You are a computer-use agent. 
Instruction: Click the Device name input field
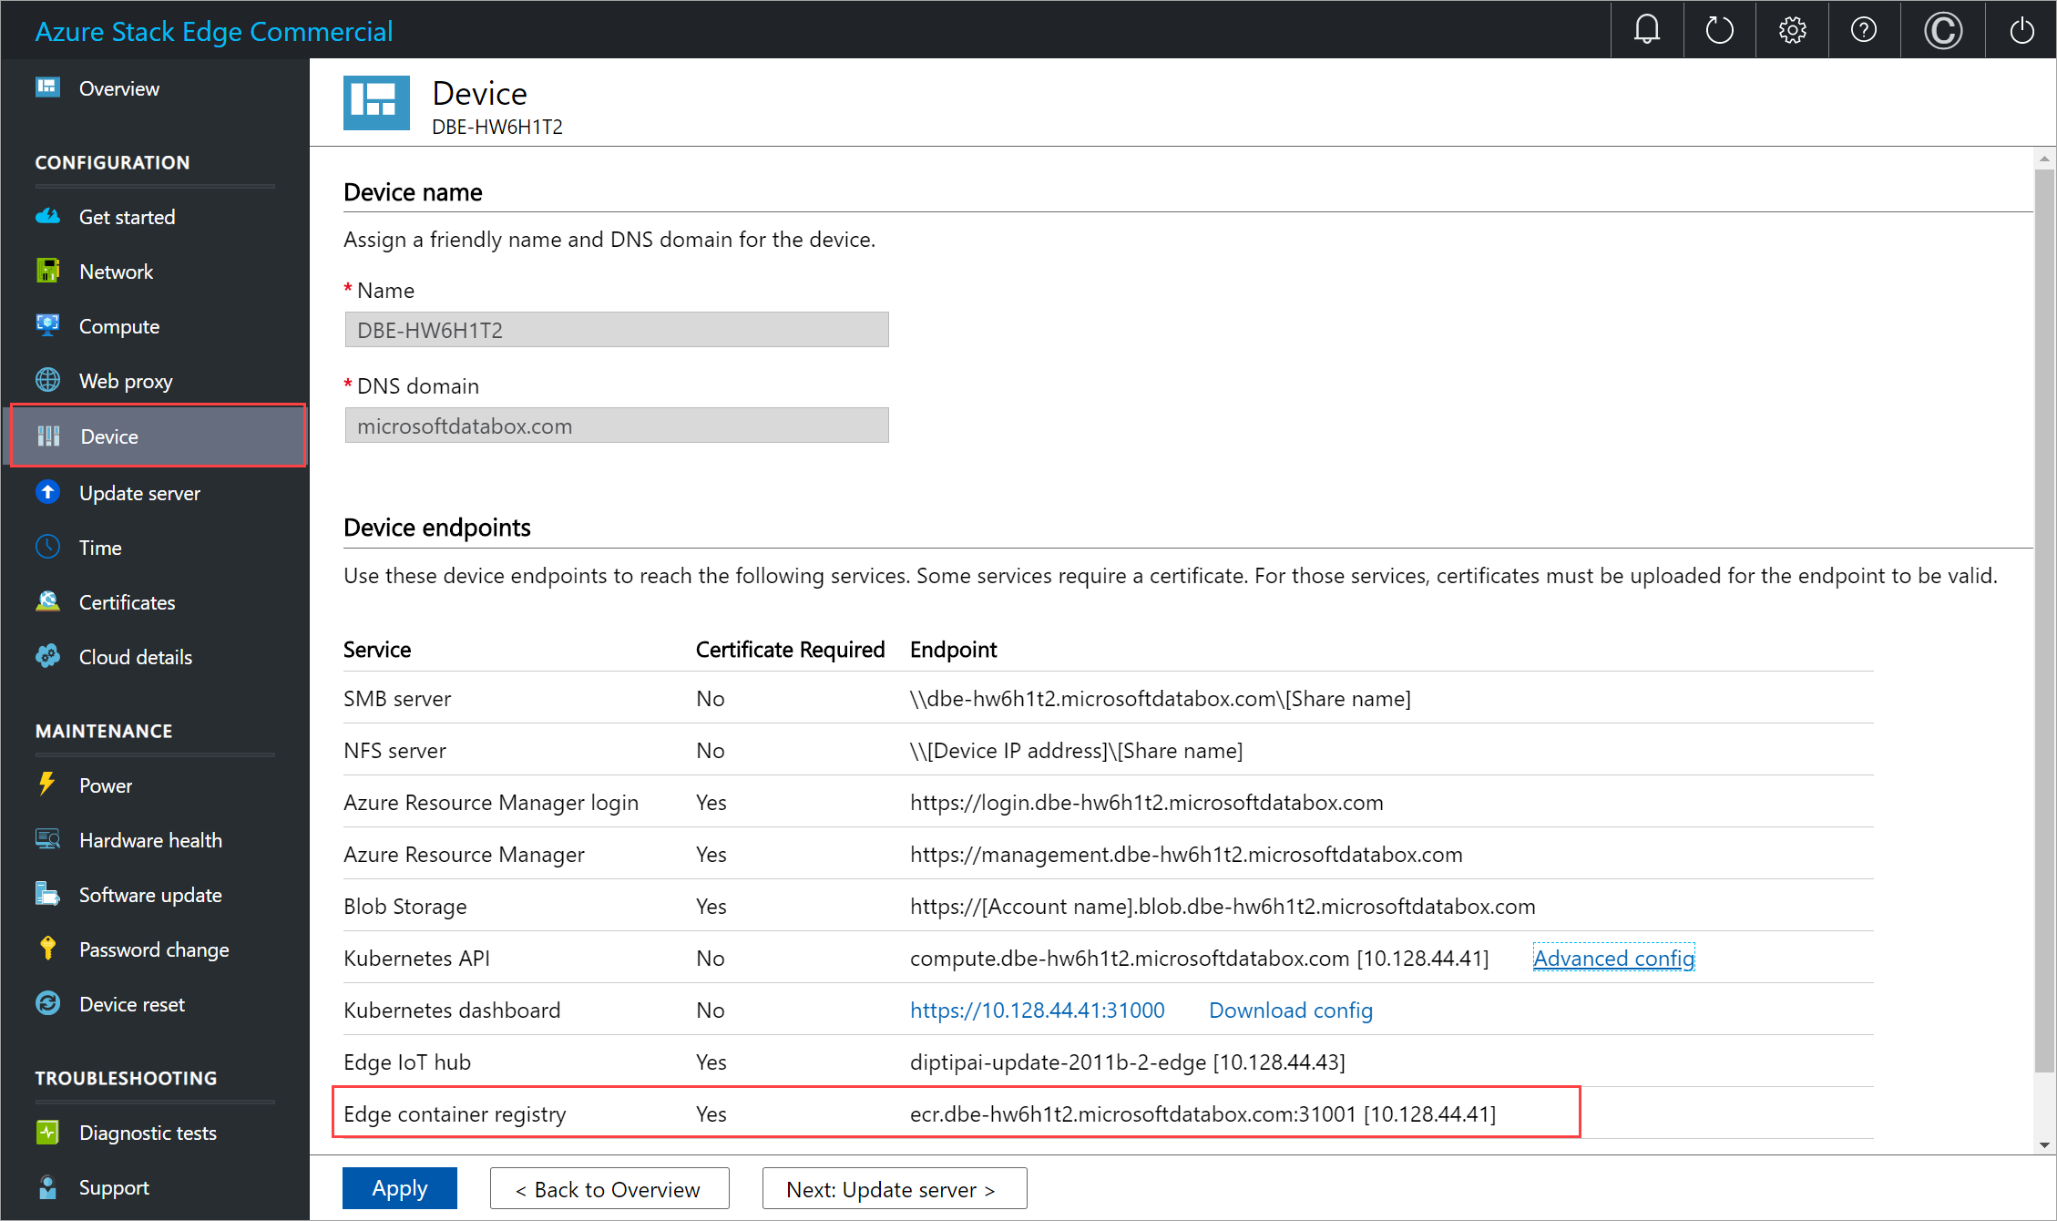616,330
